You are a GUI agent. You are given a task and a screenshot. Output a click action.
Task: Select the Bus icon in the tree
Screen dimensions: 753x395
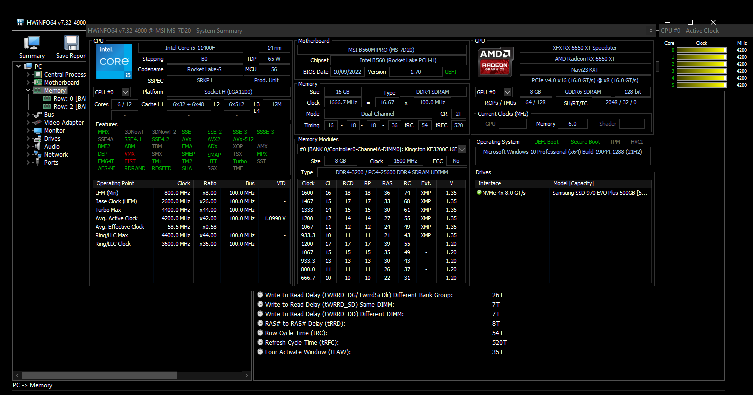(x=38, y=114)
